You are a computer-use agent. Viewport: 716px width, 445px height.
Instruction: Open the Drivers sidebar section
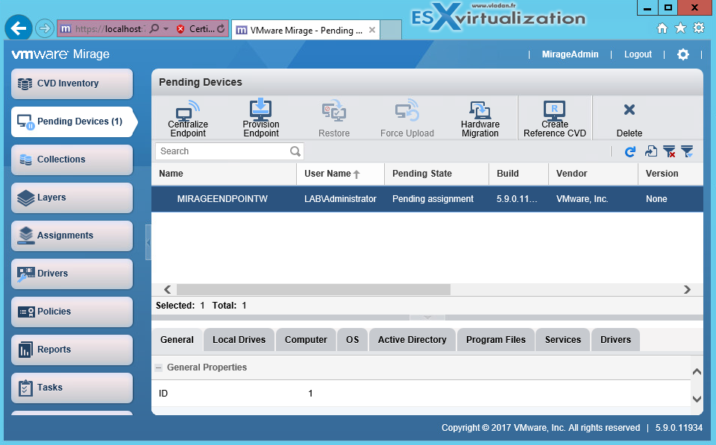pyautogui.click(x=72, y=274)
